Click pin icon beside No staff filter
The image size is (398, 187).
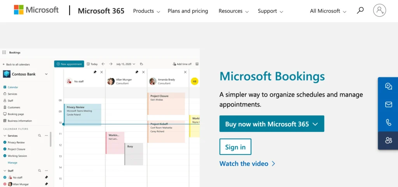46,177
